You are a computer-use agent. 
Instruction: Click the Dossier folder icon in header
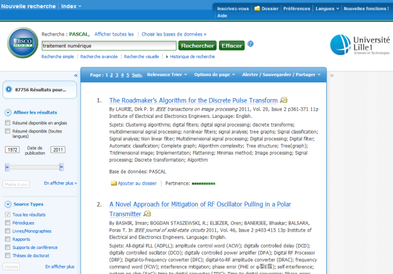point(257,8)
